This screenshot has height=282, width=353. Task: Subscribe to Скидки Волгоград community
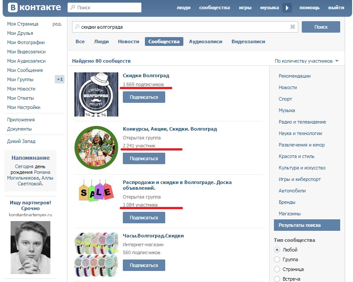[x=144, y=97]
